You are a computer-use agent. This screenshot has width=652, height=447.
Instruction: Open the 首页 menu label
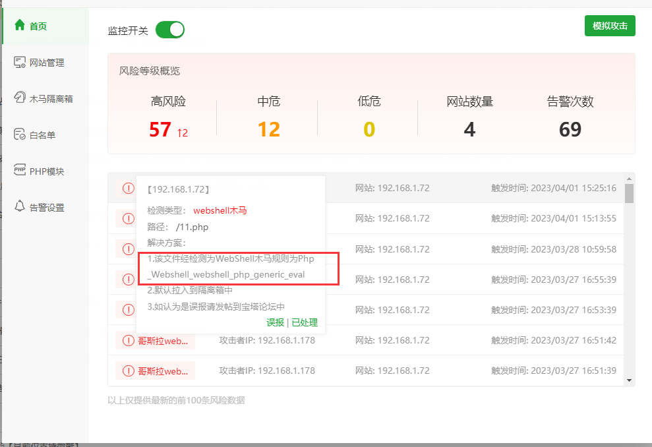pos(38,26)
